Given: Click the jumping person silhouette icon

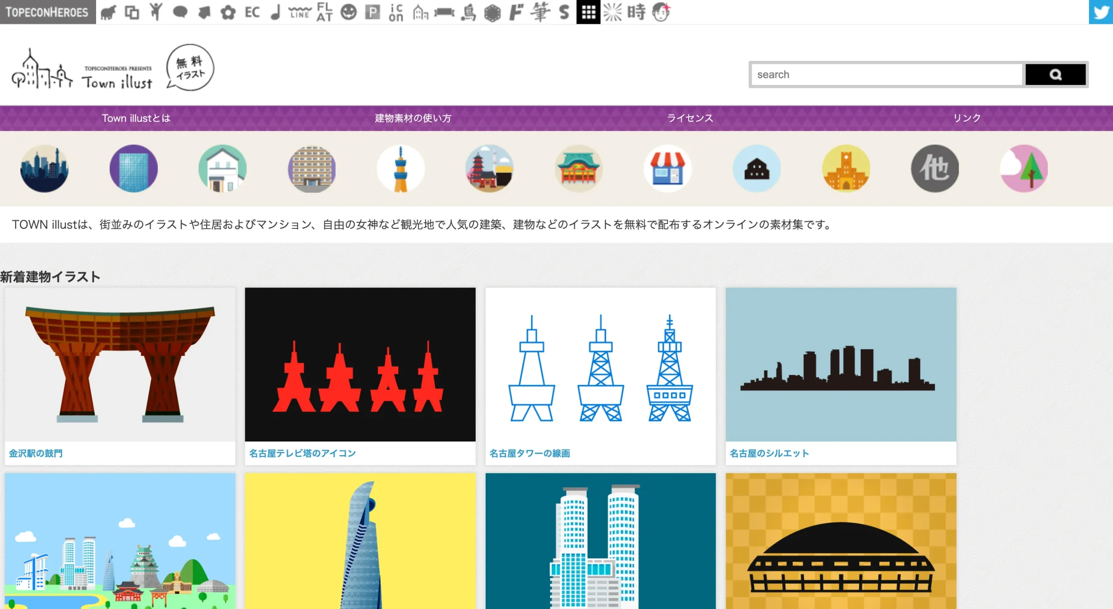Looking at the screenshot, I should pyautogui.click(x=156, y=12).
